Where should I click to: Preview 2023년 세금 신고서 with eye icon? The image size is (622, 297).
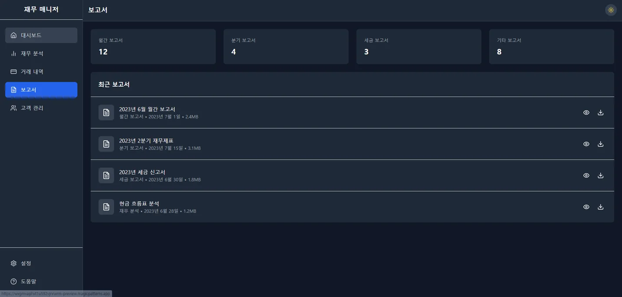(586, 175)
